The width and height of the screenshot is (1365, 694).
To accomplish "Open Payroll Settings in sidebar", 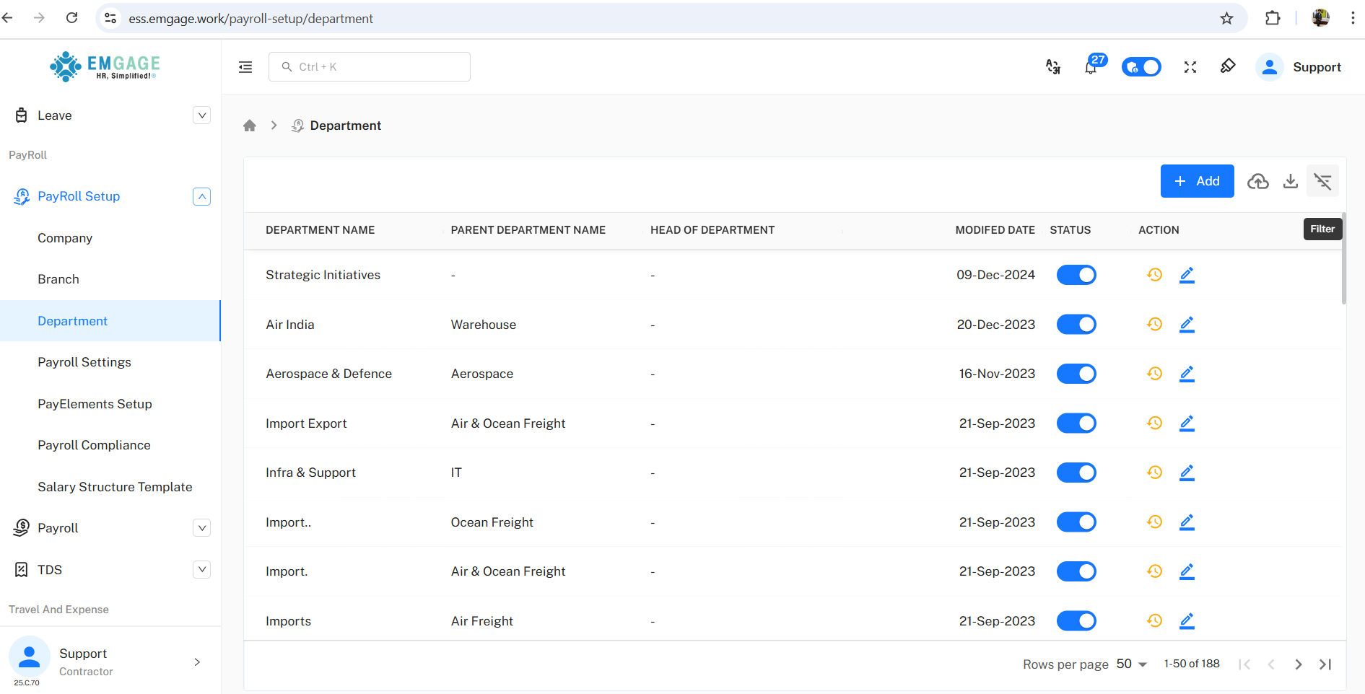I will point(84,362).
